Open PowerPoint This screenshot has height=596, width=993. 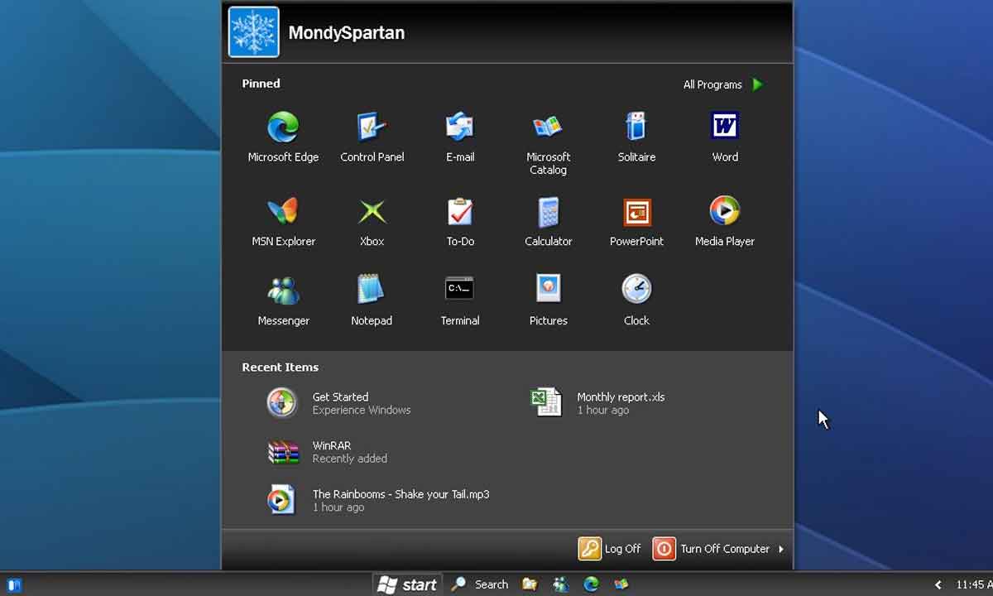(636, 215)
